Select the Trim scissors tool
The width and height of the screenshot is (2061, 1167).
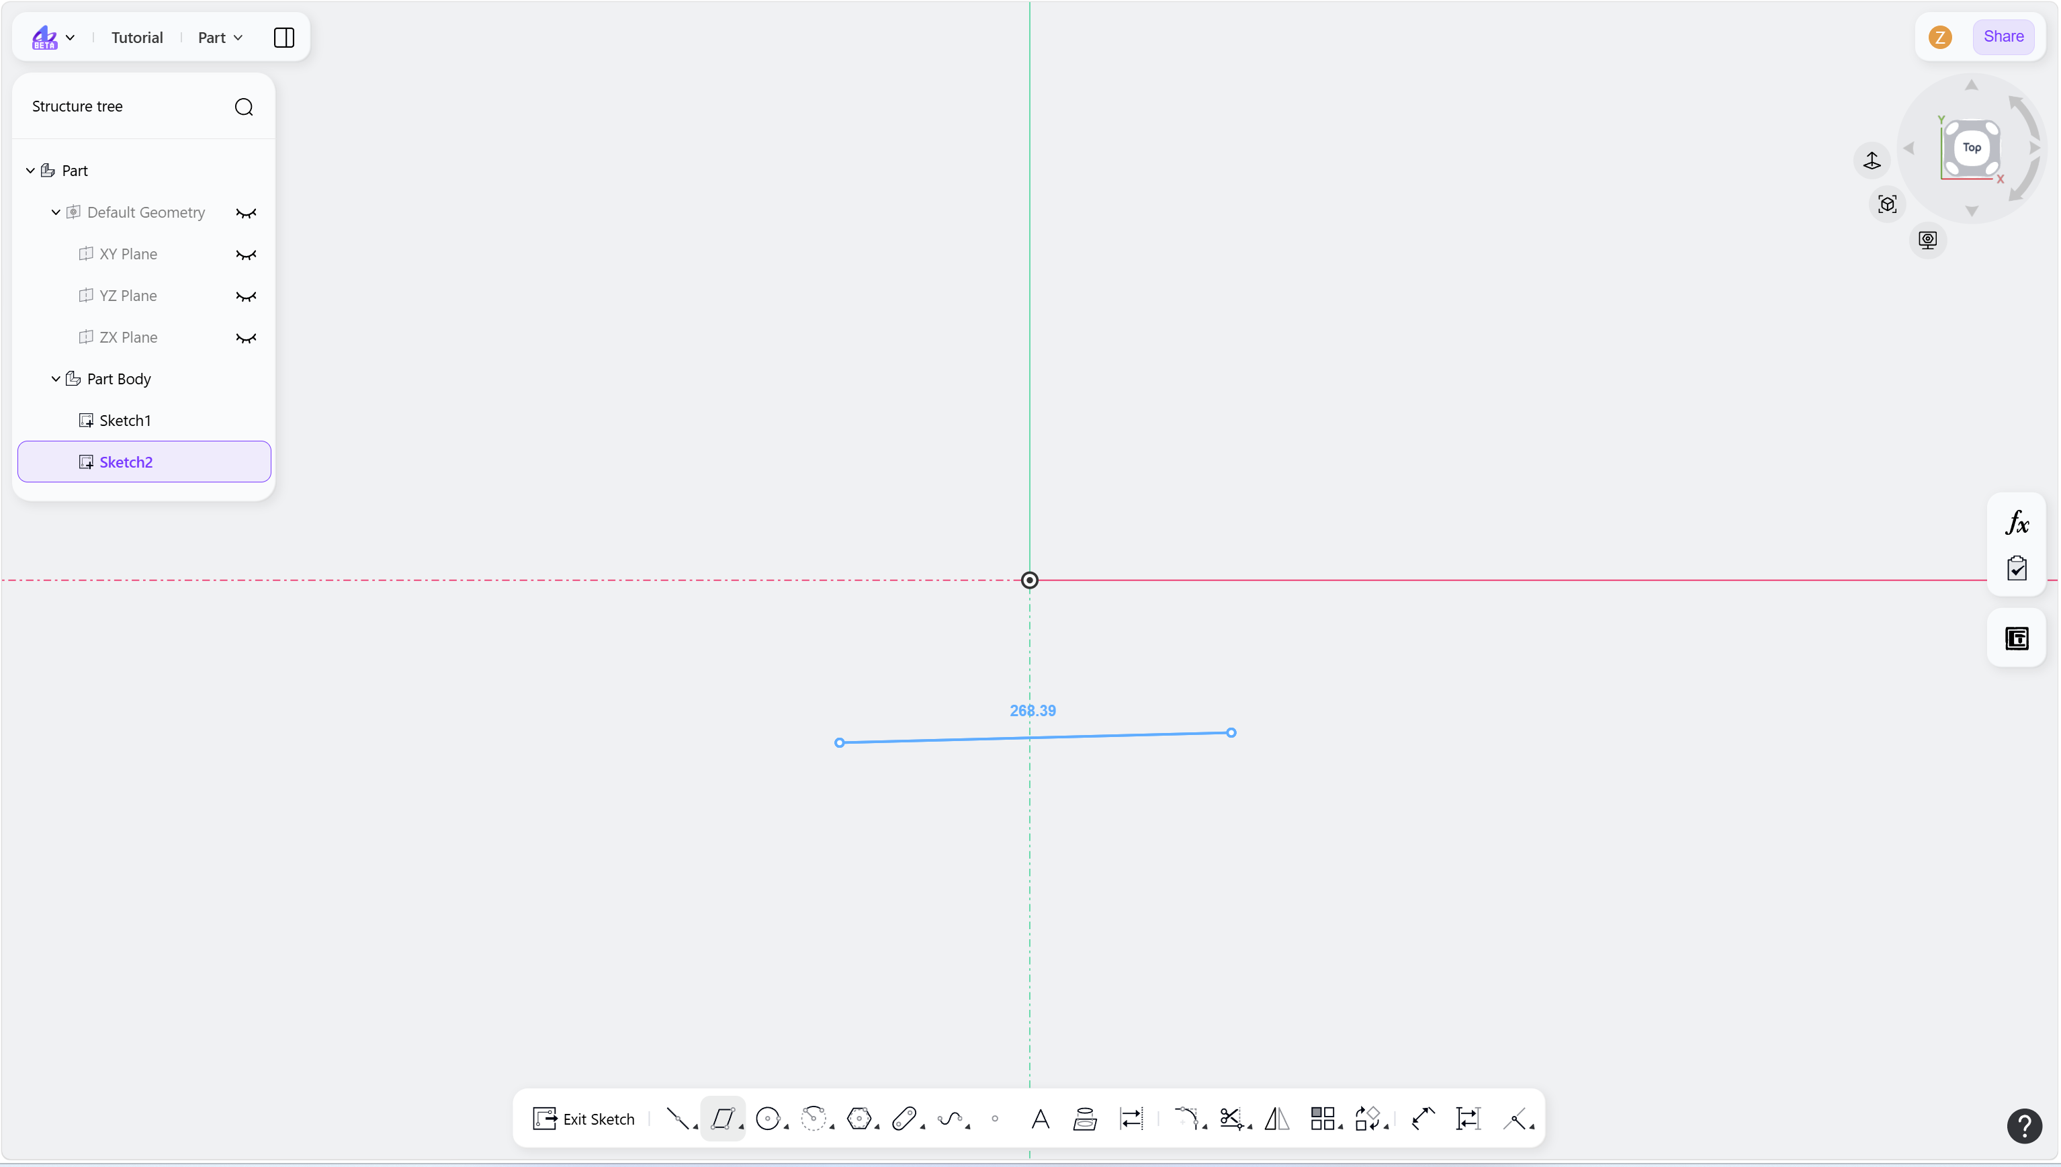pyautogui.click(x=1230, y=1118)
